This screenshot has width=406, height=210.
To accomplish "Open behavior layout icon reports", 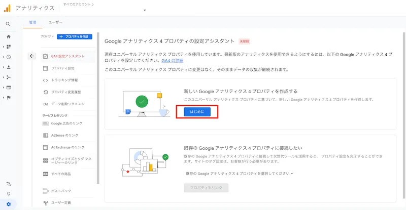I will coord(9,88).
